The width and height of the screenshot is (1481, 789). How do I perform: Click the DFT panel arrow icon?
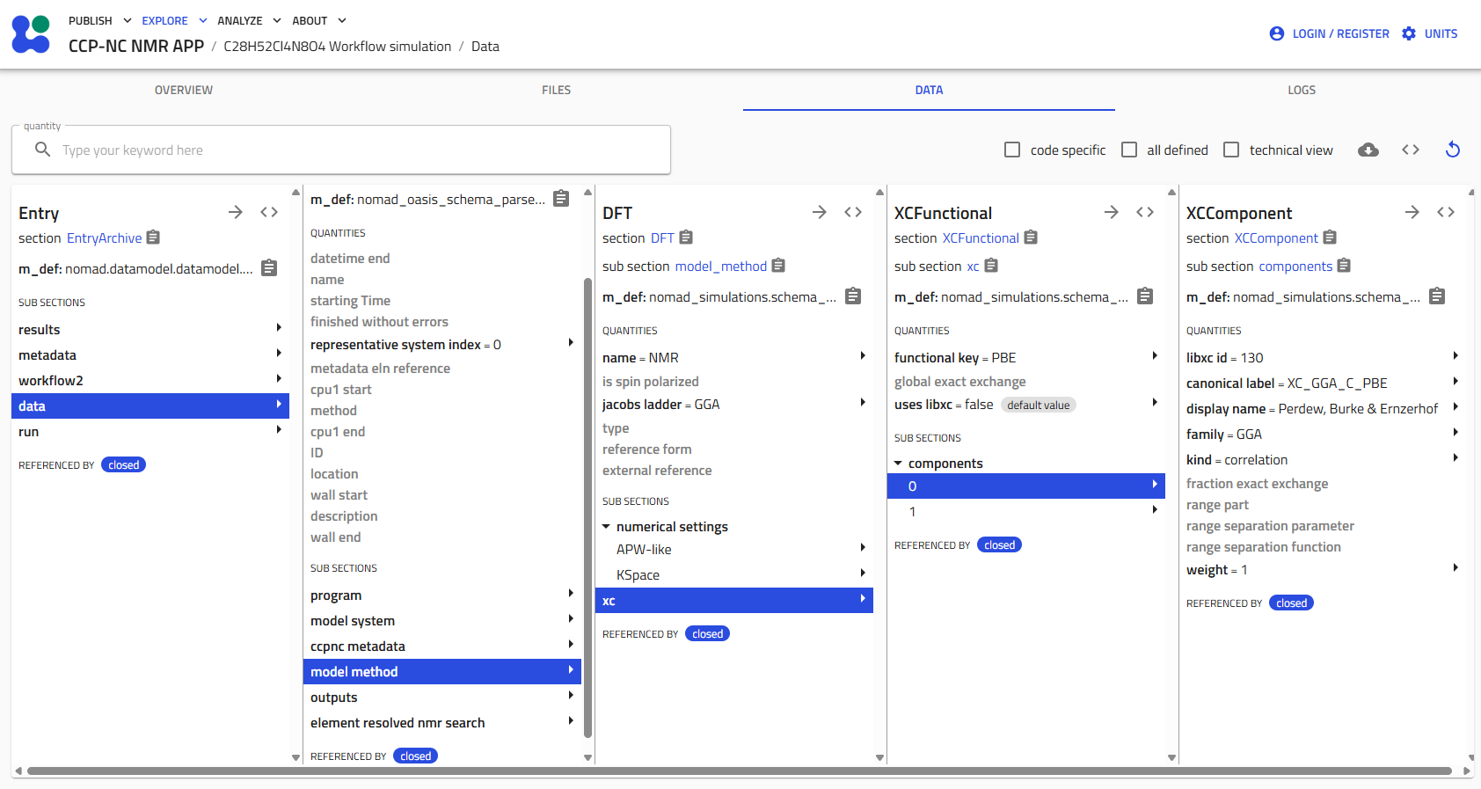coord(820,212)
